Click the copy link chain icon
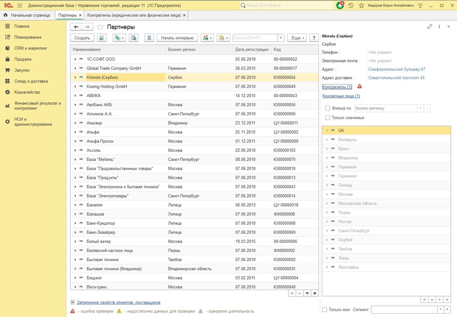The image size is (457, 317). click(430, 27)
